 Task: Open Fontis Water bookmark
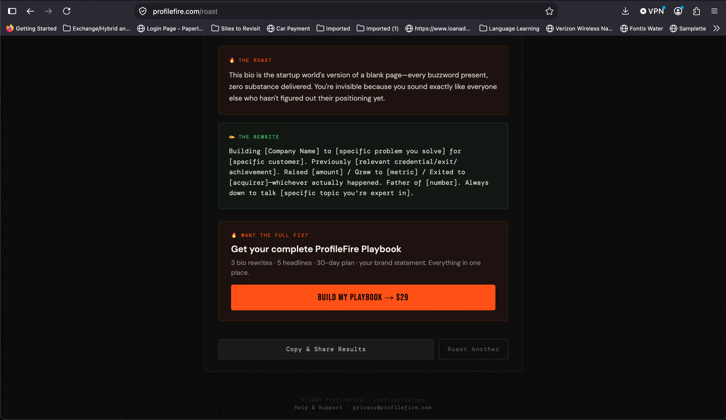(x=641, y=28)
